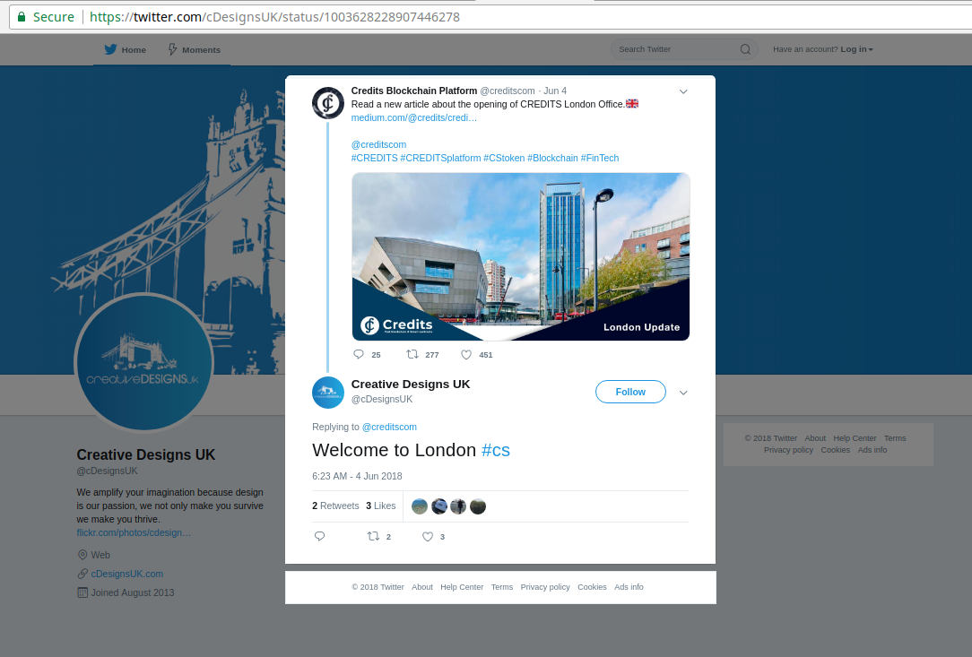Viewport: 972px width, 657px height.
Task: View the 2 Retweets list
Action: click(x=335, y=506)
